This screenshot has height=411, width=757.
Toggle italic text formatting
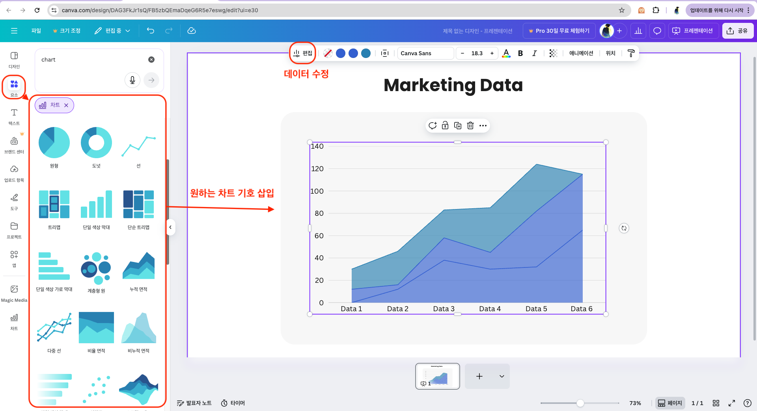pos(534,53)
